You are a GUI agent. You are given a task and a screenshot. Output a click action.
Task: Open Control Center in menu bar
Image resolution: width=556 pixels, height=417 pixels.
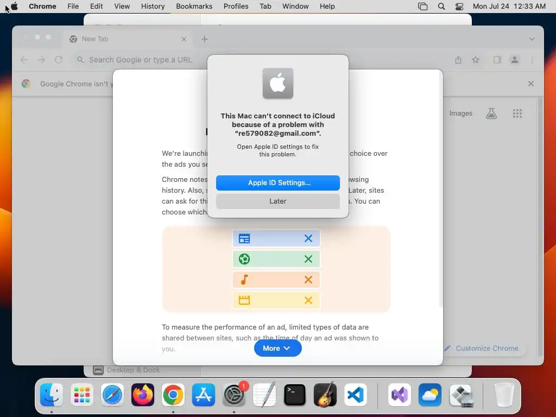[459, 6]
